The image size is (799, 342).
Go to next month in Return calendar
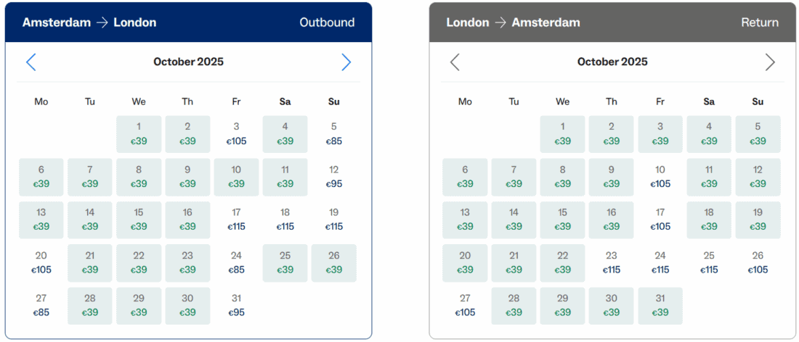[x=770, y=62]
